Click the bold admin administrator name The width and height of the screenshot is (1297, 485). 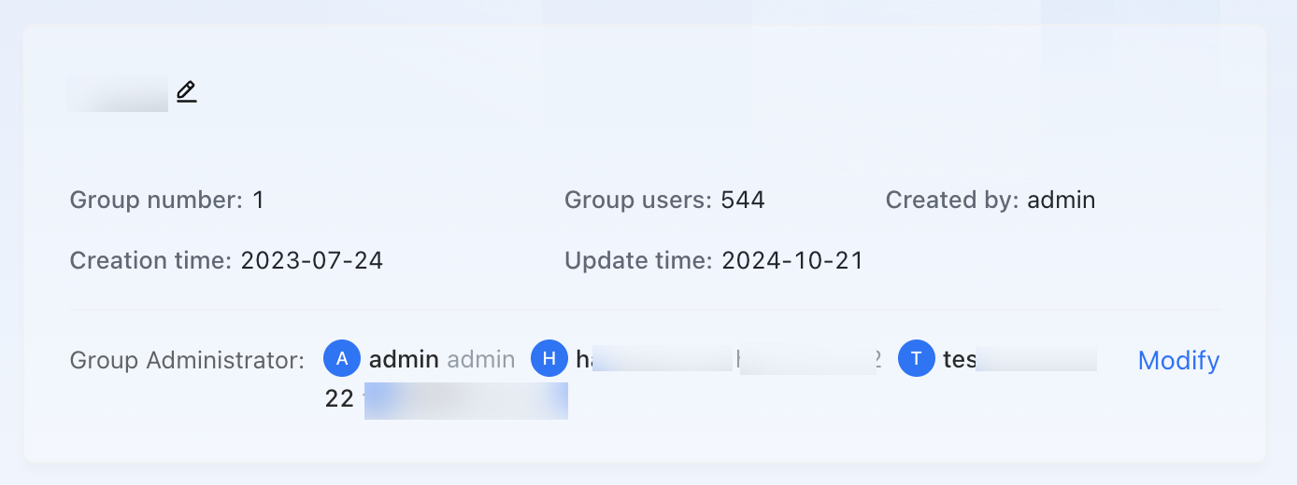coord(404,359)
